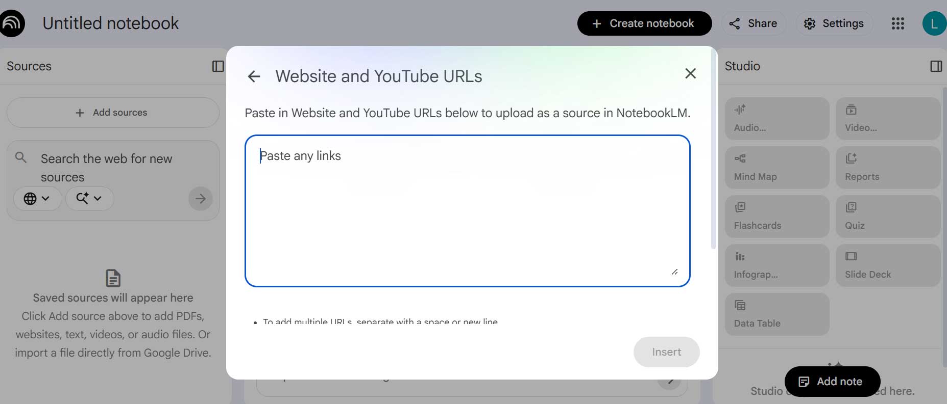Screen dimensions: 947x404
Task: Click the plus icon in Create notebook
Action: 596,23
